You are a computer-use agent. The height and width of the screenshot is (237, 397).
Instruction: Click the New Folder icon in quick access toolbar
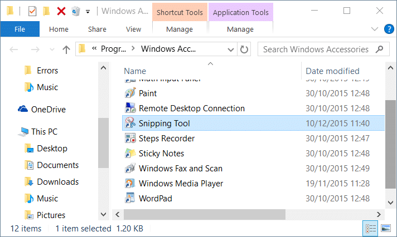pyautogui.click(x=46, y=11)
